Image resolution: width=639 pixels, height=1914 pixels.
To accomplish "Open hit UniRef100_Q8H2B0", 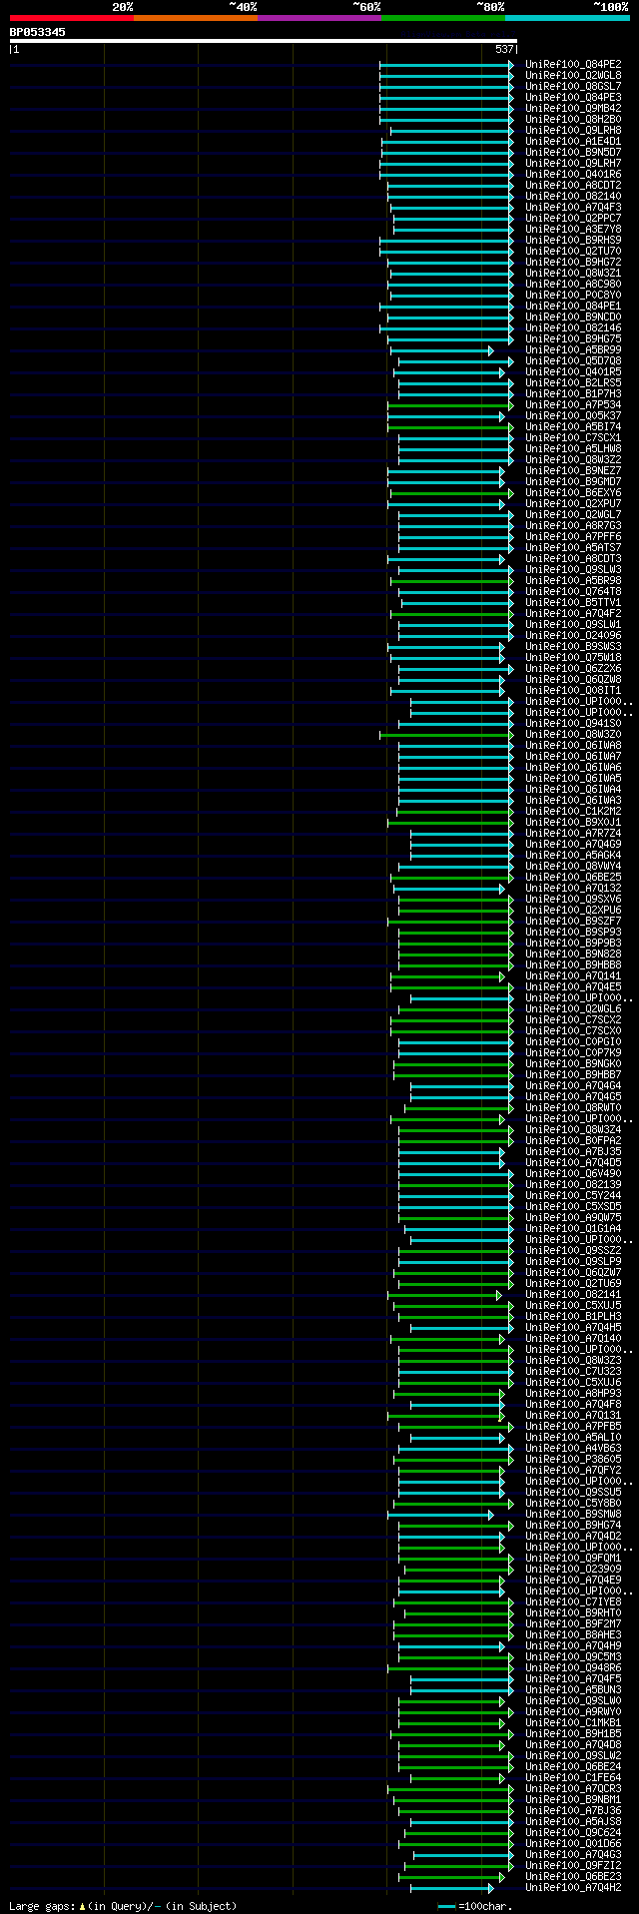I will [x=573, y=119].
